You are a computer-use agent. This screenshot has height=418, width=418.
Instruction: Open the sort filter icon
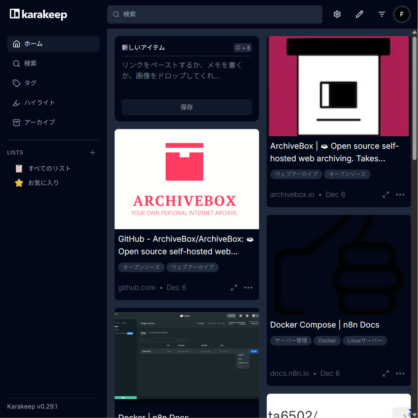[x=382, y=14]
